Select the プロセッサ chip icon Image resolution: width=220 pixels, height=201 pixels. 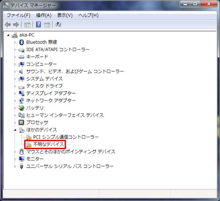click(22, 122)
